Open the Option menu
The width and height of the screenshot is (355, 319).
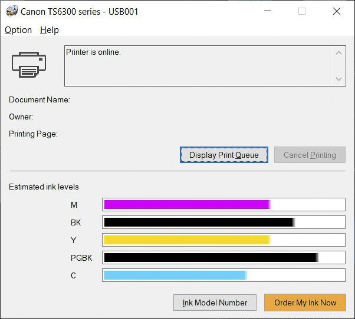tap(18, 30)
